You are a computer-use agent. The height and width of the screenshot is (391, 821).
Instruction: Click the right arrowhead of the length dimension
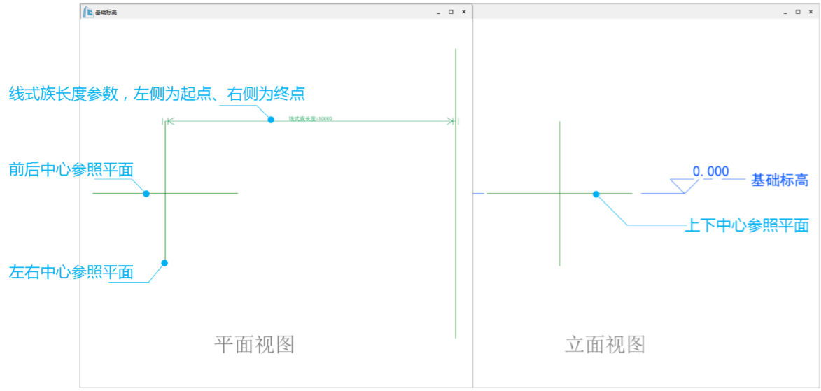450,122
